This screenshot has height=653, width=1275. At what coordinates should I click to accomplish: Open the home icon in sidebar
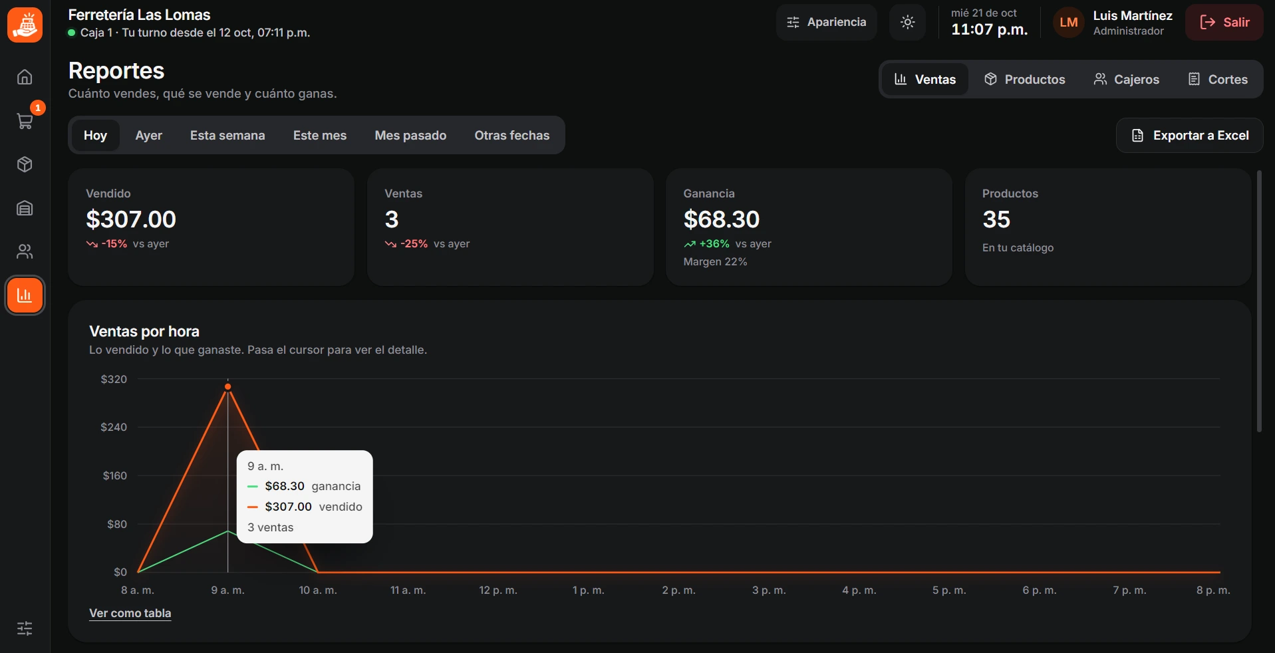tap(25, 77)
